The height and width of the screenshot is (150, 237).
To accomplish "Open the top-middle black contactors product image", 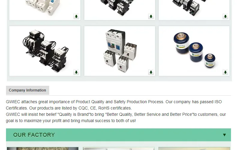I will pyautogui.click(x=120, y=9).
